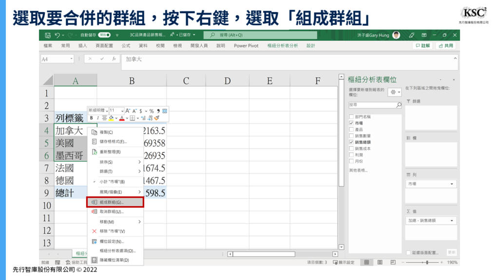
Task: Tick the 部門名稱 field checkbox
Action: coord(351,117)
